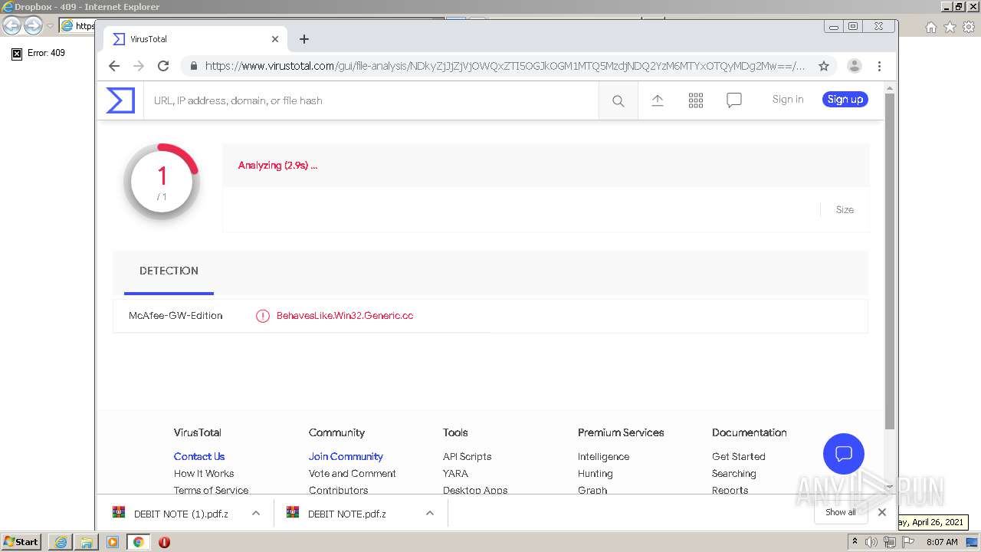The height and width of the screenshot is (552, 981).
Task: Click the red stop taskbar icon
Action: pos(164,542)
